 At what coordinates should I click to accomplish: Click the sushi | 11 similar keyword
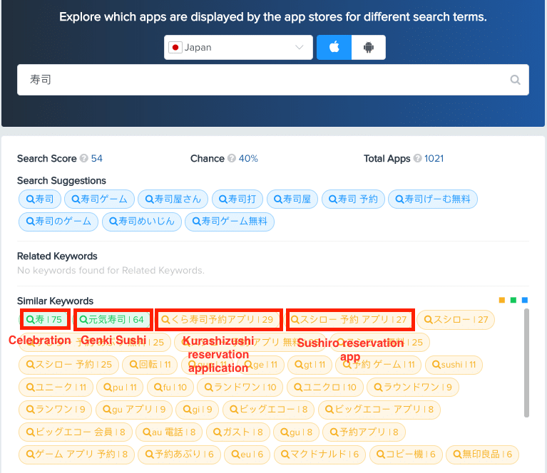tap(454, 365)
